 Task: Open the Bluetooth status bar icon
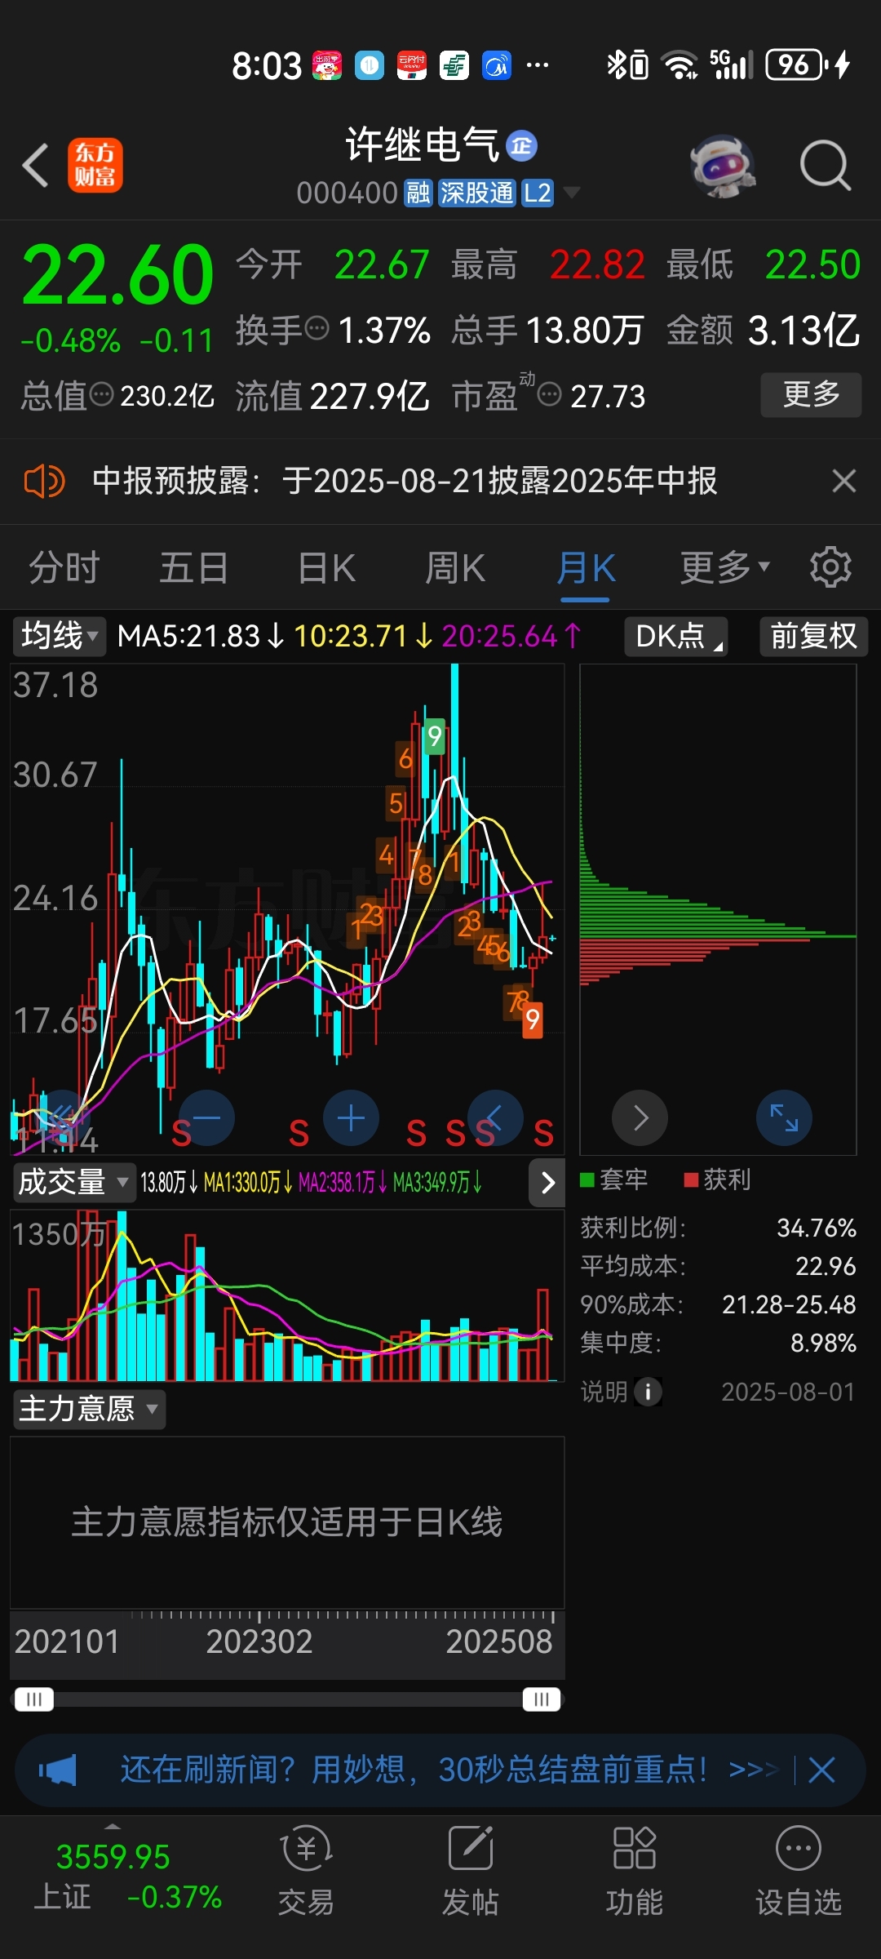[x=615, y=64]
